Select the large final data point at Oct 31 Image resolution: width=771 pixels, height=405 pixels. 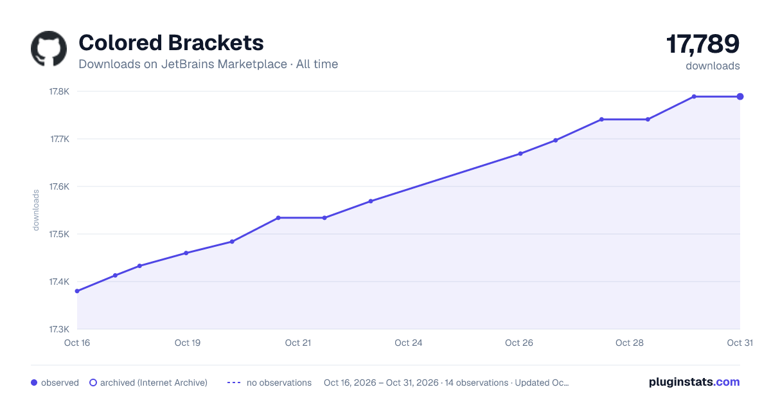point(740,96)
